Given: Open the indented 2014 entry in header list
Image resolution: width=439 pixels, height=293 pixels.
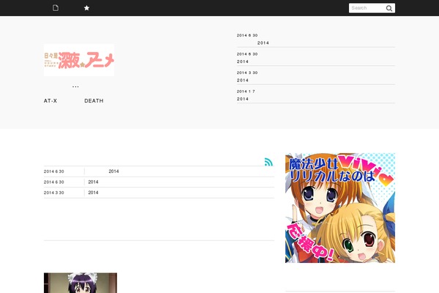Looking at the screenshot, I should [263, 43].
